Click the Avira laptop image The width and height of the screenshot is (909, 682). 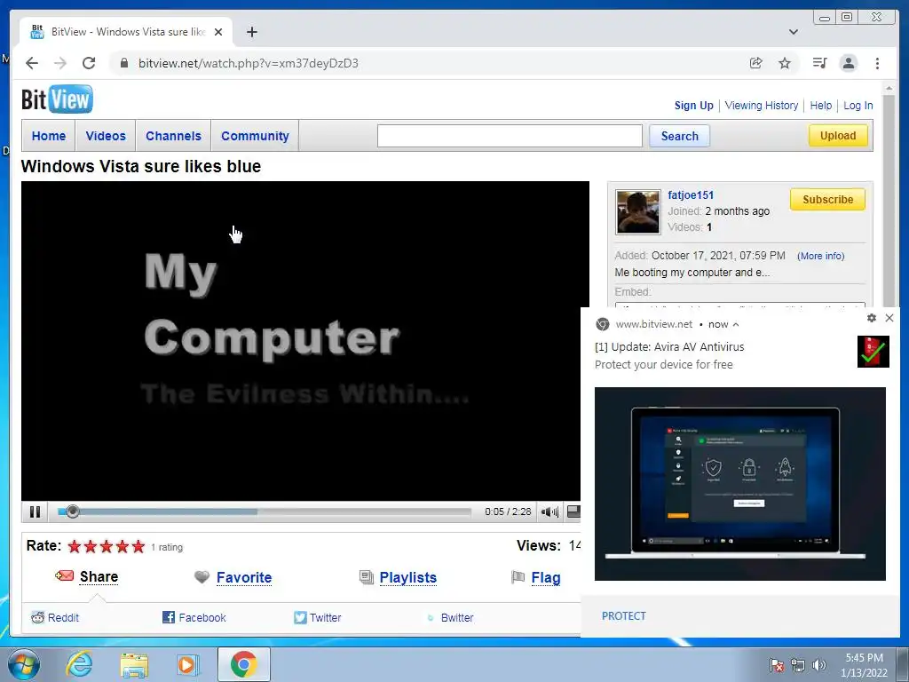click(739, 484)
